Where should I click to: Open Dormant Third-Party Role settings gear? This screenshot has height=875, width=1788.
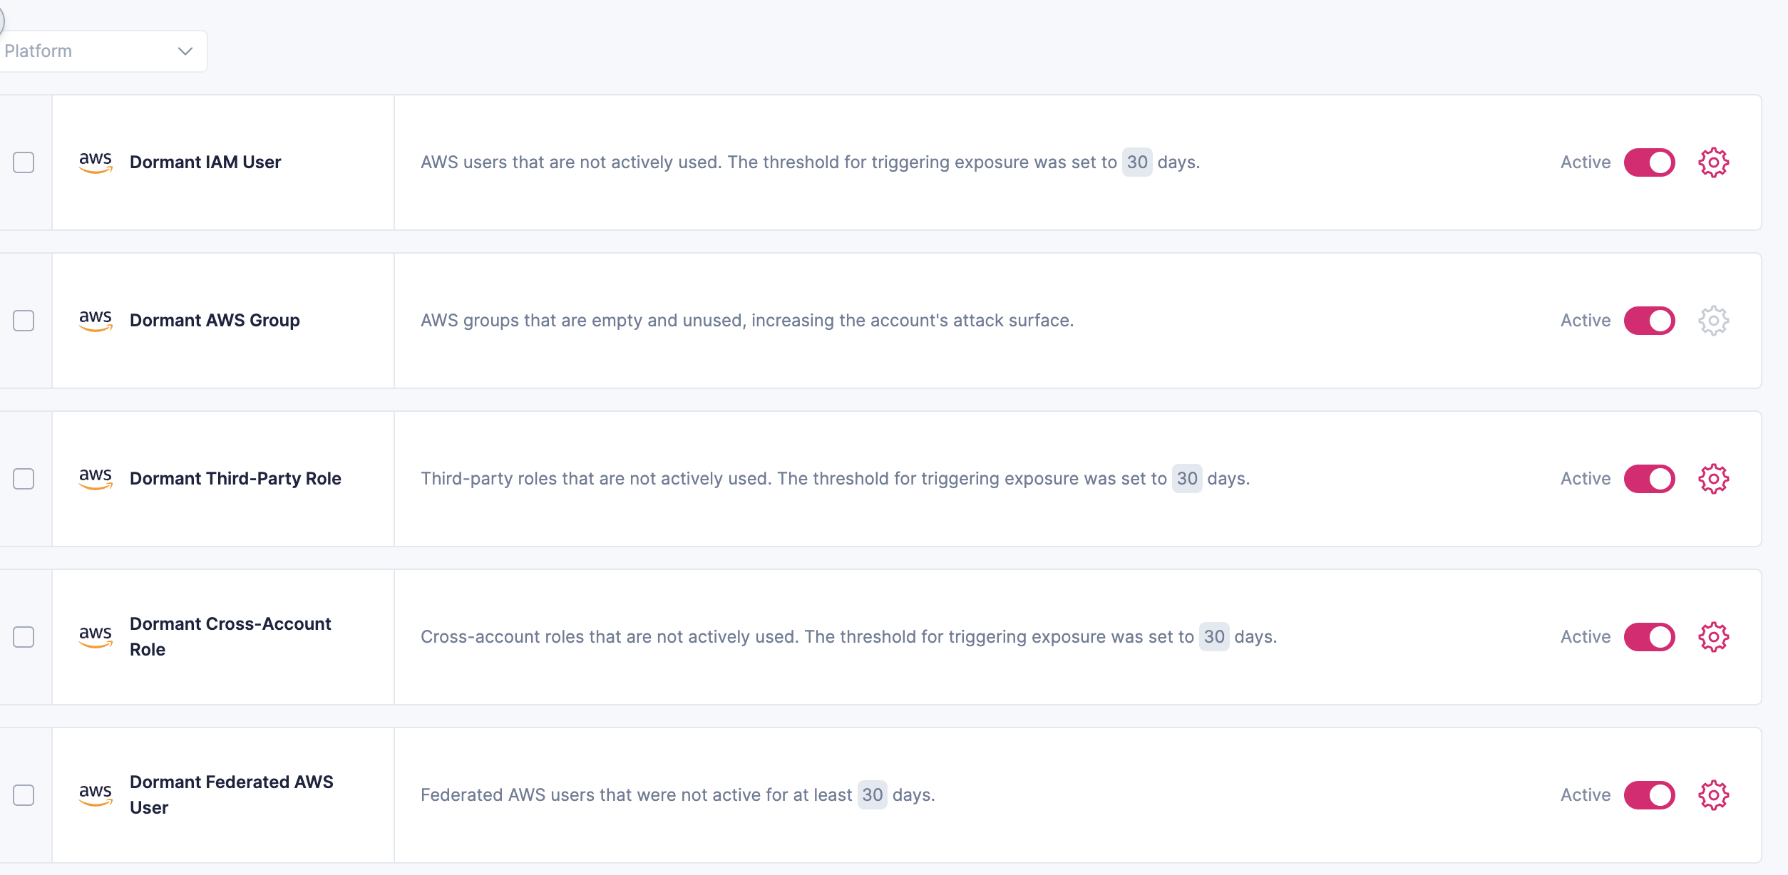click(1713, 479)
